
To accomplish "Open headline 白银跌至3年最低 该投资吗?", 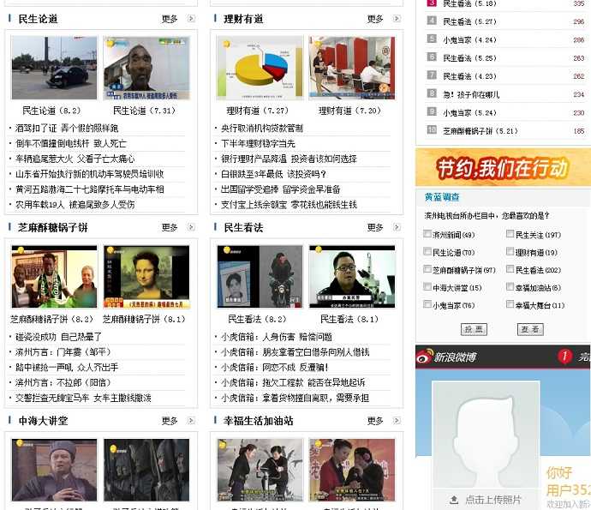I will (x=273, y=174).
